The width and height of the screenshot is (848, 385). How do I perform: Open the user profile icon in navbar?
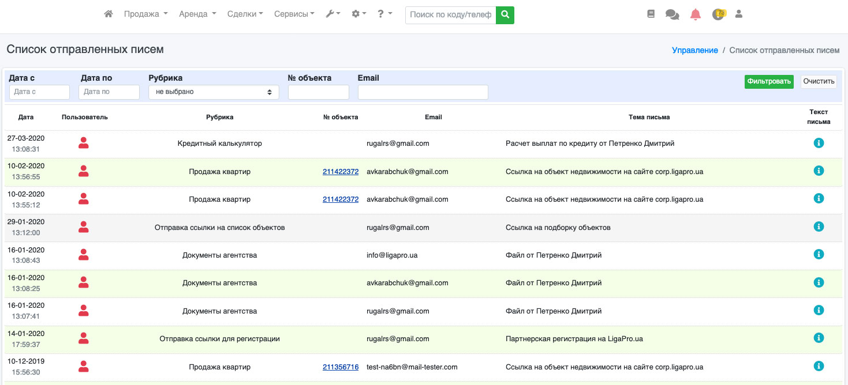(738, 14)
